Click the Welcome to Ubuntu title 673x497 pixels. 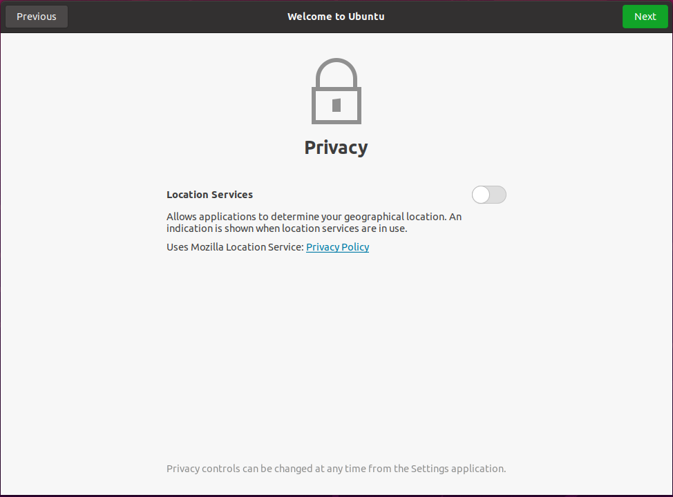[x=336, y=17]
